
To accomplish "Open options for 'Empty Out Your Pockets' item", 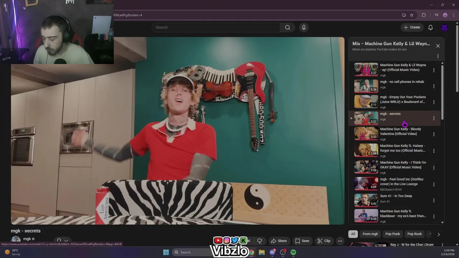I will (434, 102).
